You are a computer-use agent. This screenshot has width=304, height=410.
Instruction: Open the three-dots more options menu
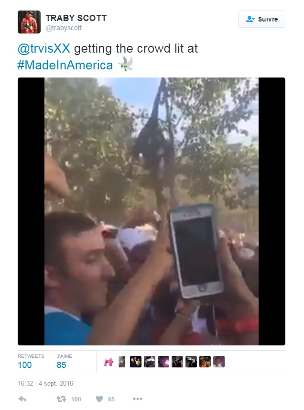tap(137, 399)
